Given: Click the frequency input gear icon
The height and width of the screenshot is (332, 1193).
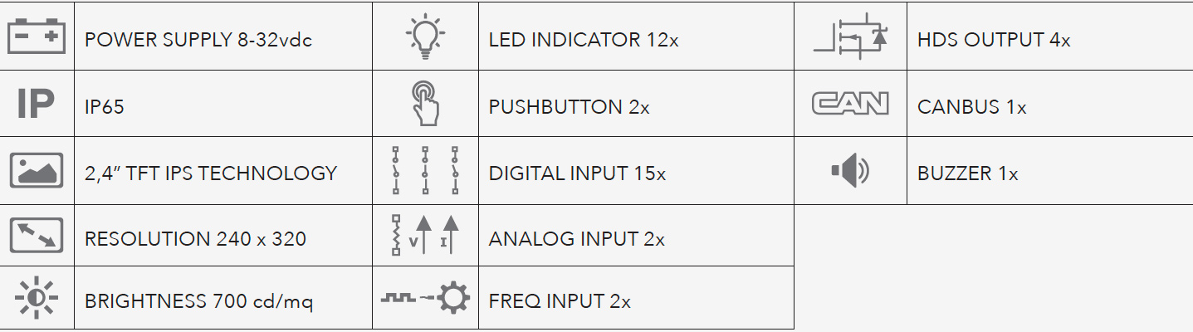Looking at the screenshot, I should (x=425, y=299).
